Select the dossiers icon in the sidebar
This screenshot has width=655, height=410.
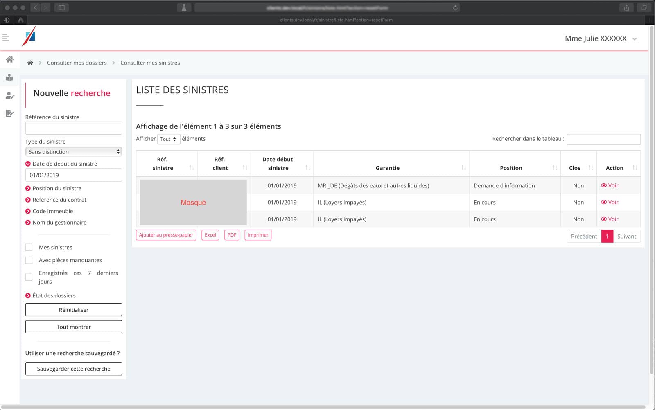(9, 78)
